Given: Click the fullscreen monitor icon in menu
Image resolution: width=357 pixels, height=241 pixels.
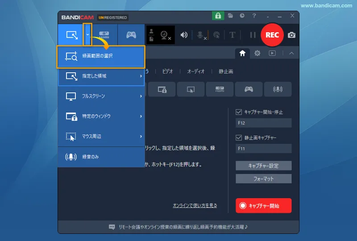Looking at the screenshot, I should [71, 96].
